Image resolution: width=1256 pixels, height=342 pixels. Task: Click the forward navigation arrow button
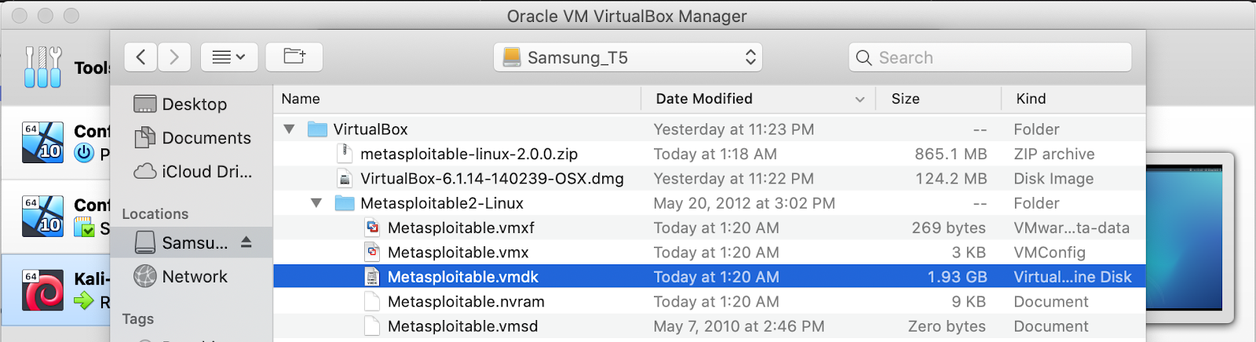[x=174, y=57]
